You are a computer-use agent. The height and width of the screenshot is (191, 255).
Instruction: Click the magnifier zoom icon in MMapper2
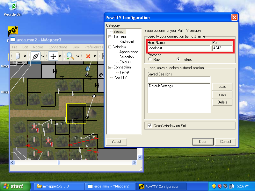(x=70, y=56)
